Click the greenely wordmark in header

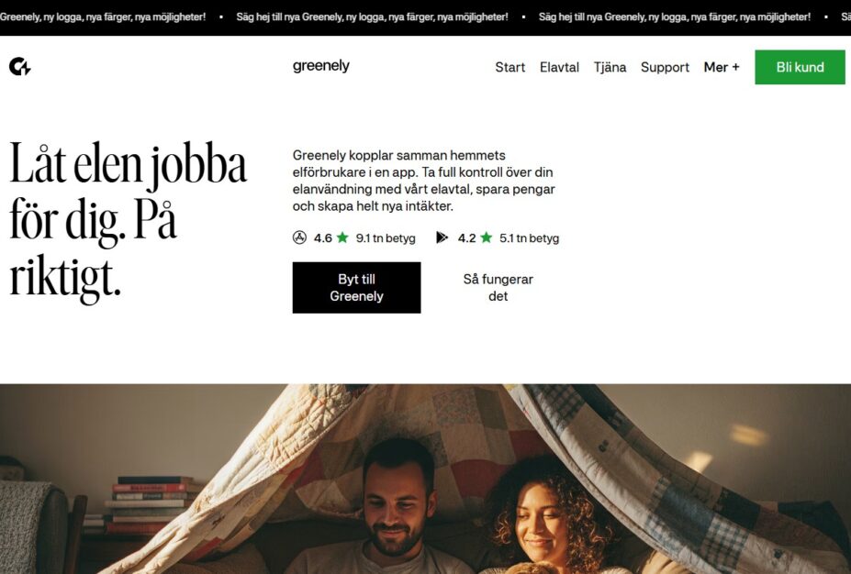click(320, 66)
